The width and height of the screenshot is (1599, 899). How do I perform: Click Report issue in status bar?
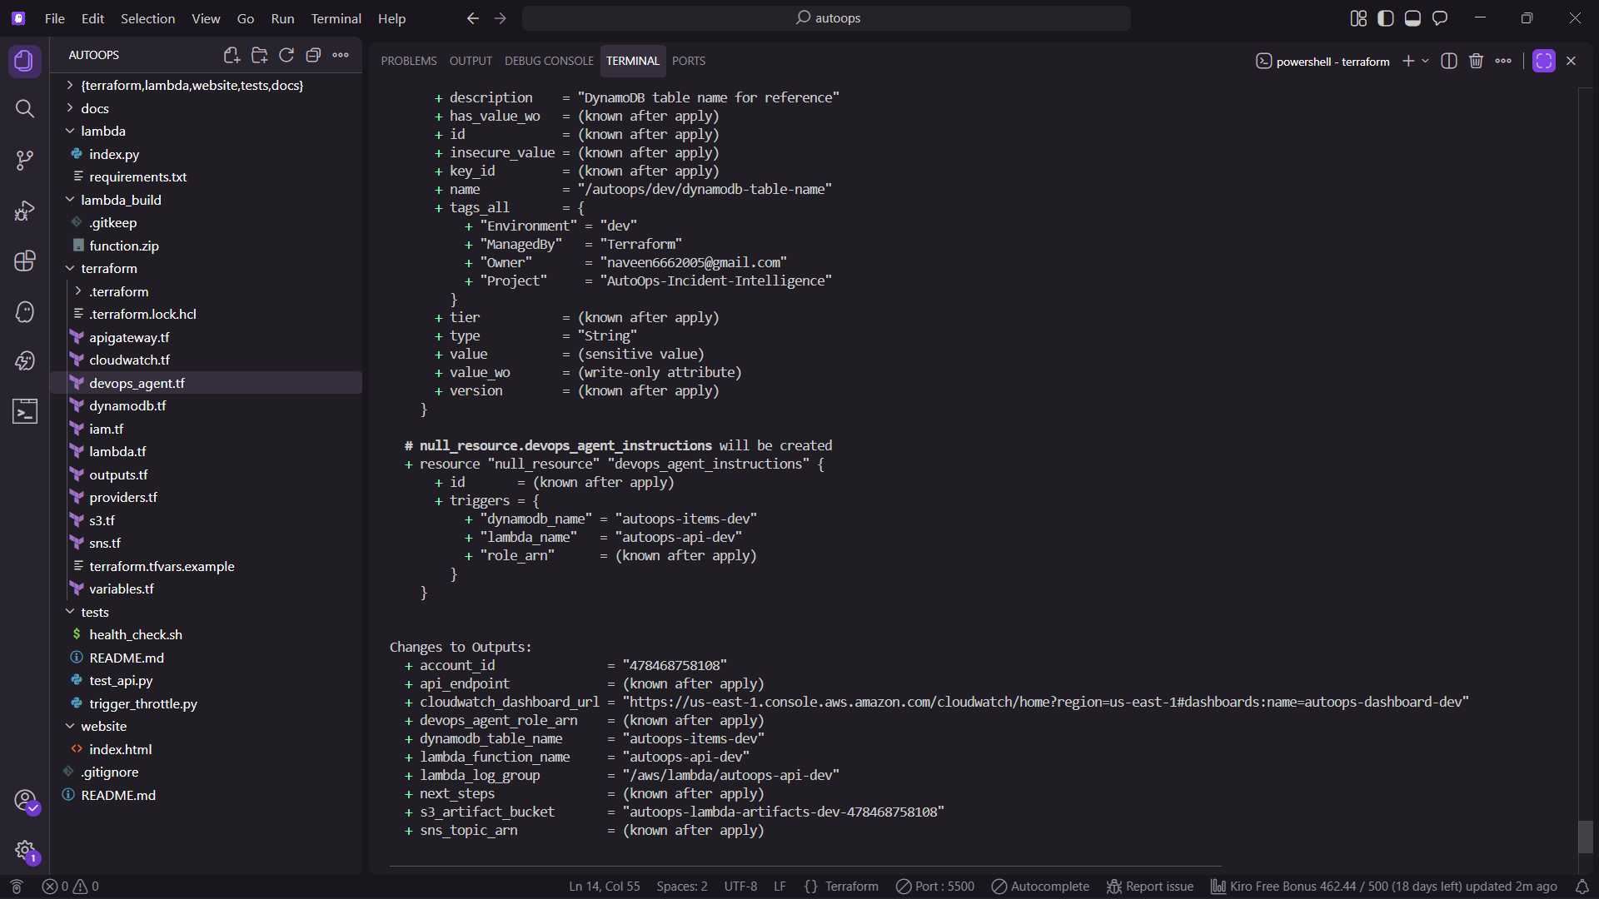(1150, 887)
